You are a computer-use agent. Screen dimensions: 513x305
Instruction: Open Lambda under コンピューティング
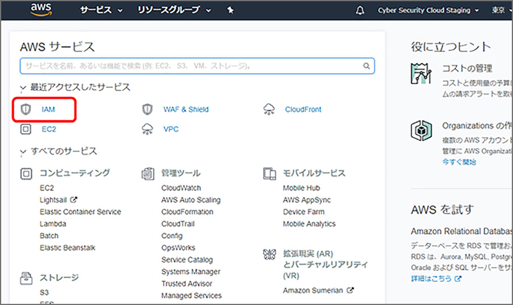(52, 224)
